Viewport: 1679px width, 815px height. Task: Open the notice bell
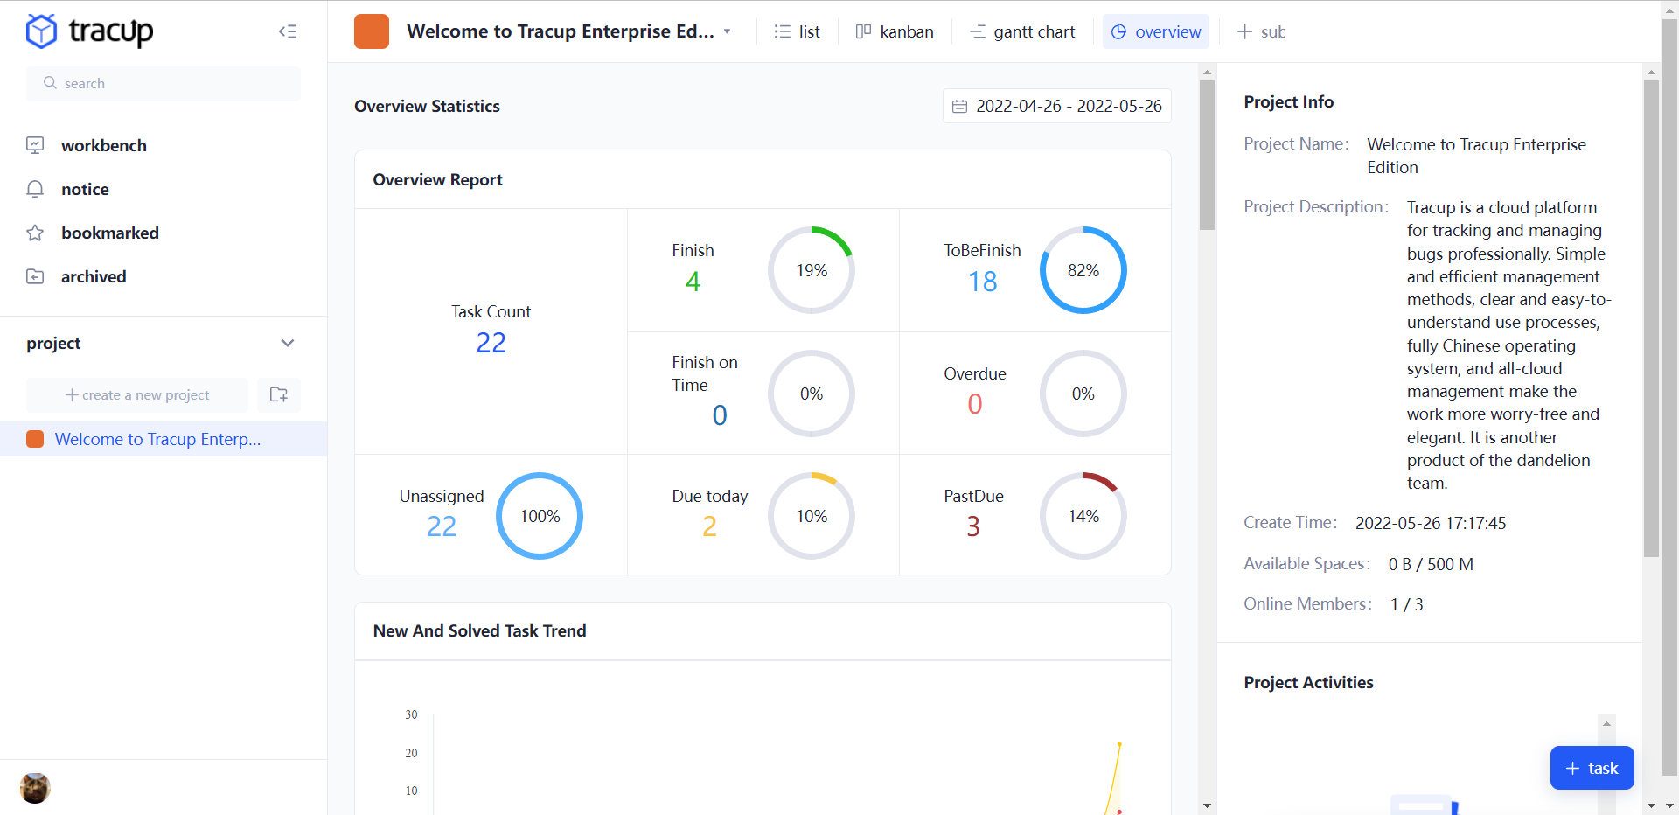[85, 189]
